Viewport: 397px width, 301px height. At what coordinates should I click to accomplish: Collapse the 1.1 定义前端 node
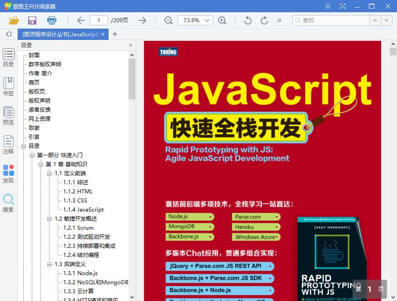pyautogui.click(x=50, y=173)
